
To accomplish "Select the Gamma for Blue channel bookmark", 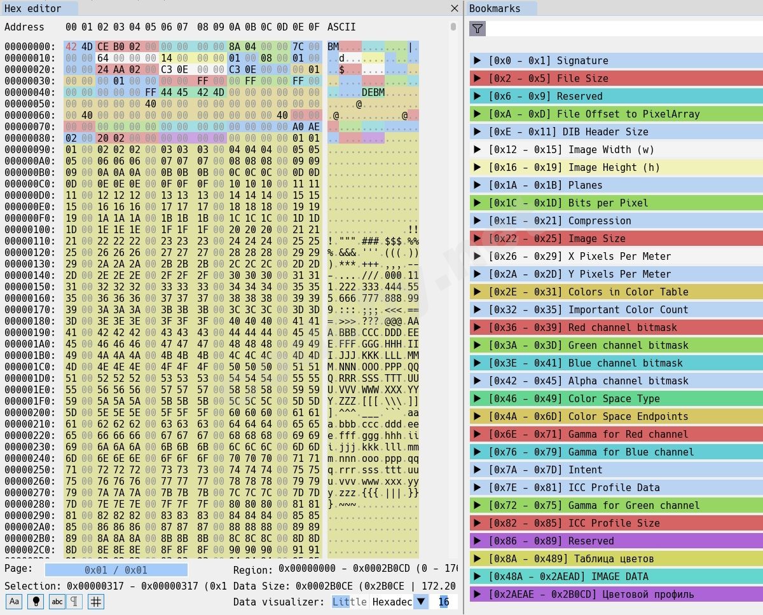I will tap(616, 452).
